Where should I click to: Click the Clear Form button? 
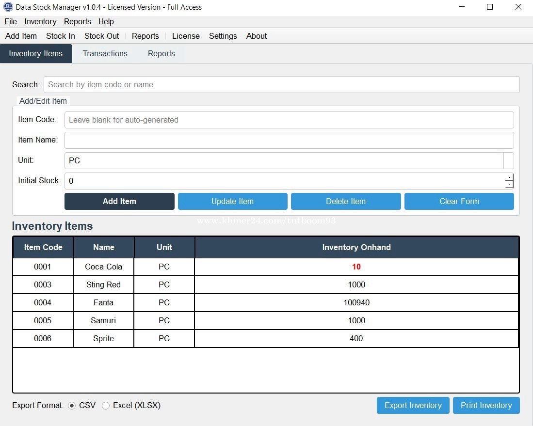(x=459, y=202)
